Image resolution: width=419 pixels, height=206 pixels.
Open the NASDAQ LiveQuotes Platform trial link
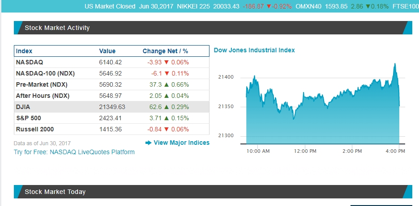(74, 152)
